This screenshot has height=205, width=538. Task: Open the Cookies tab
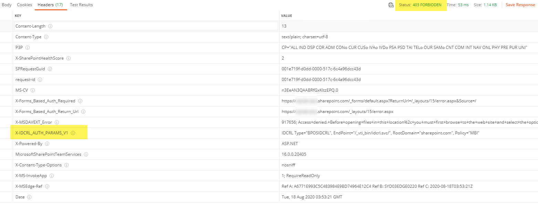tap(24, 5)
